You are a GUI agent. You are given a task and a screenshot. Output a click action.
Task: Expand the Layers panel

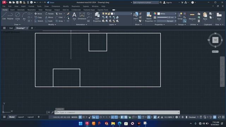[112, 25]
